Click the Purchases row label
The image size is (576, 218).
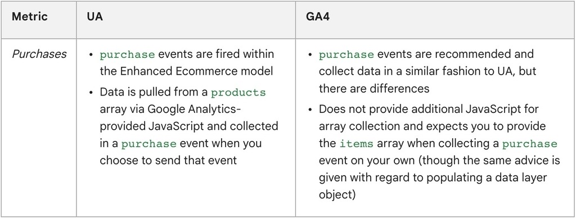point(39,54)
